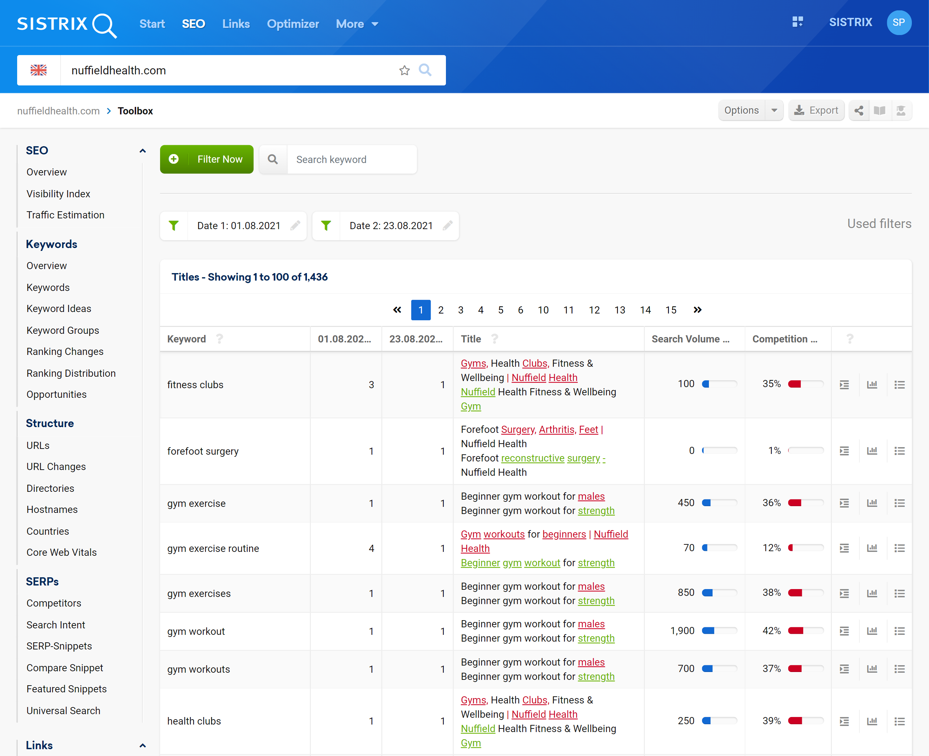This screenshot has width=929, height=756.
Task: Focus the Search keyword input field
Action: (352, 159)
